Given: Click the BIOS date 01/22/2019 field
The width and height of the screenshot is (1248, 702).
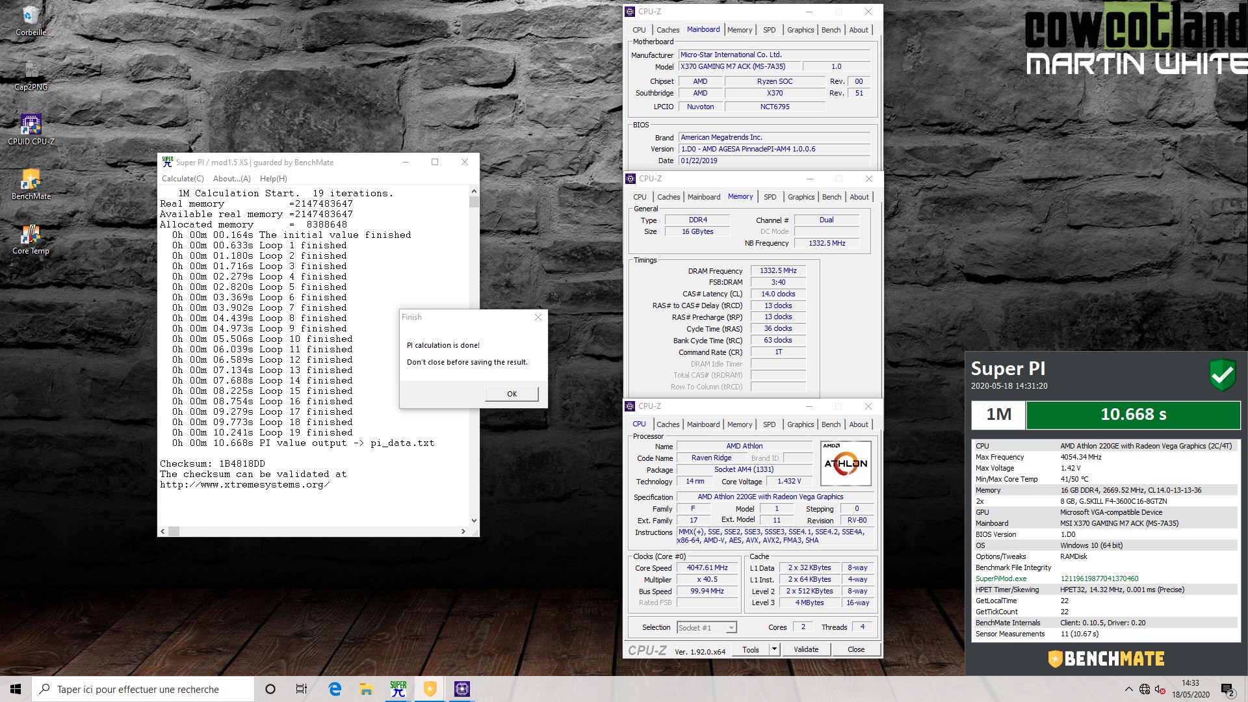Looking at the screenshot, I should click(x=774, y=161).
